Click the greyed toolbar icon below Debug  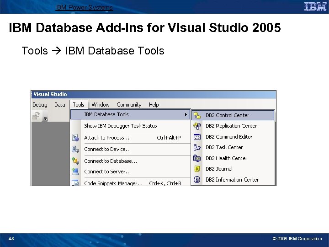tap(36, 116)
